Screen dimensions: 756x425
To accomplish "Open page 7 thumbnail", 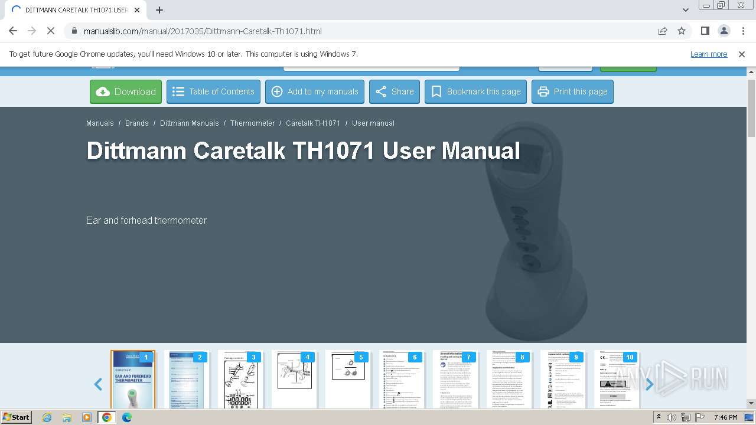I will 455,380.
